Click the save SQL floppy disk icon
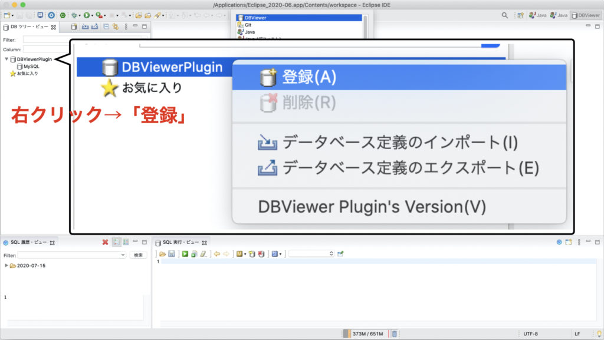Viewport: 604px width, 340px height. click(x=172, y=254)
